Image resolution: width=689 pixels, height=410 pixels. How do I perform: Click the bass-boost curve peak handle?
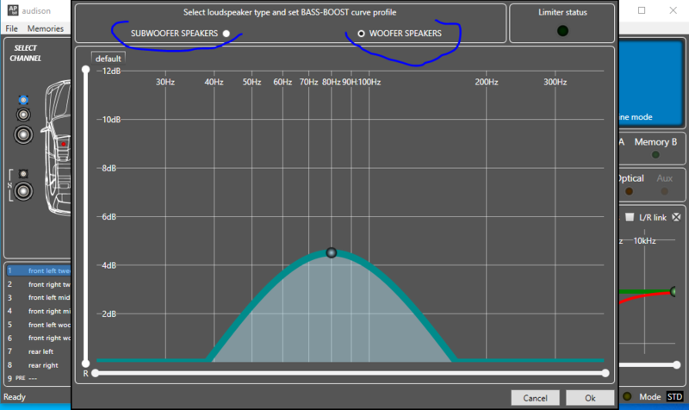coord(332,252)
